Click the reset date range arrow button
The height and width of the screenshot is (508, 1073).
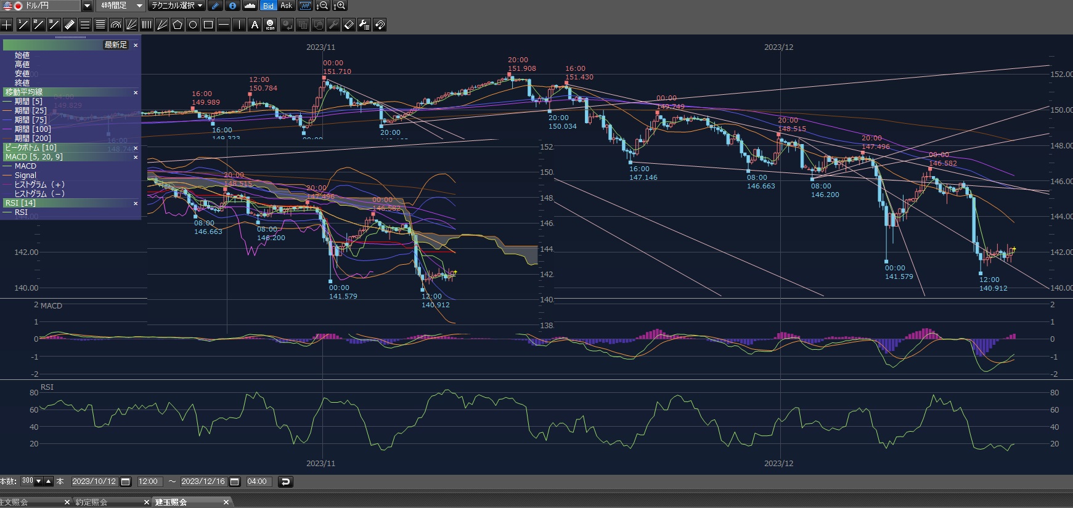coord(285,482)
